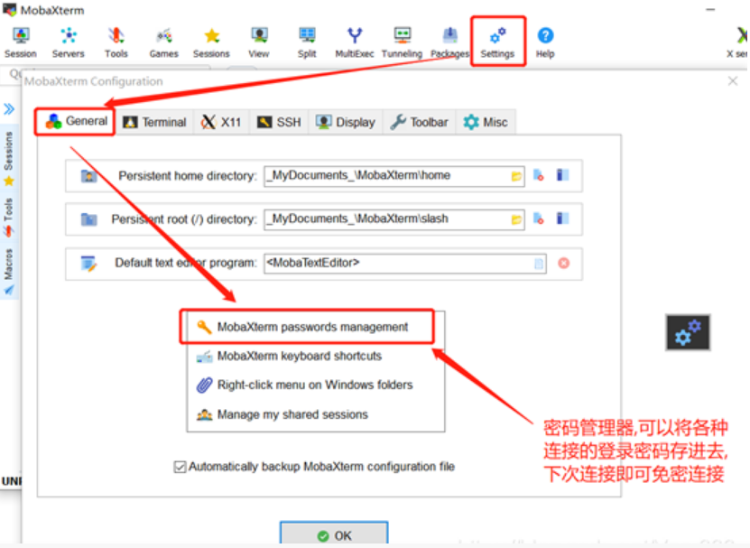Open the Games toolbar button

[163, 42]
